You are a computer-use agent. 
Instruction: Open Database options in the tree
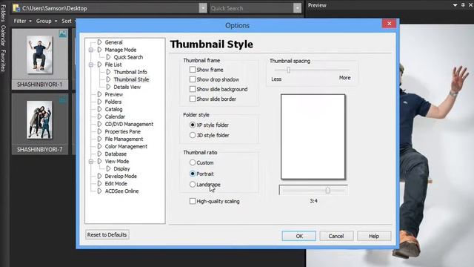click(116, 154)
